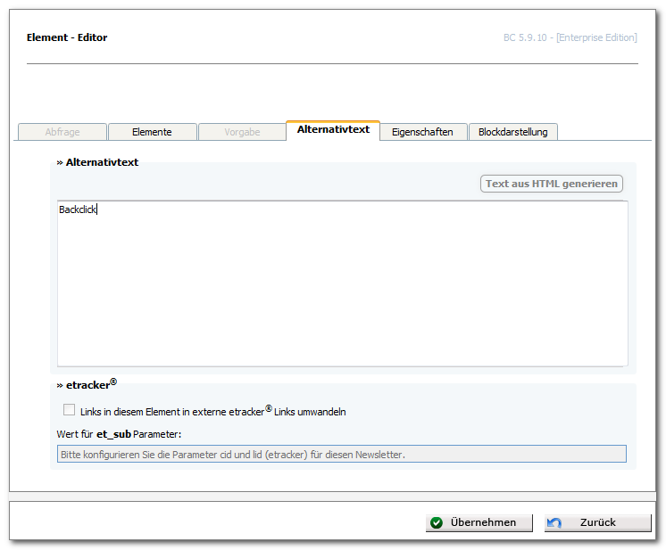The height and width of the screenshot is (550, 666).
Task: Select the Alternativtext tab
Action: click(333, 130)
